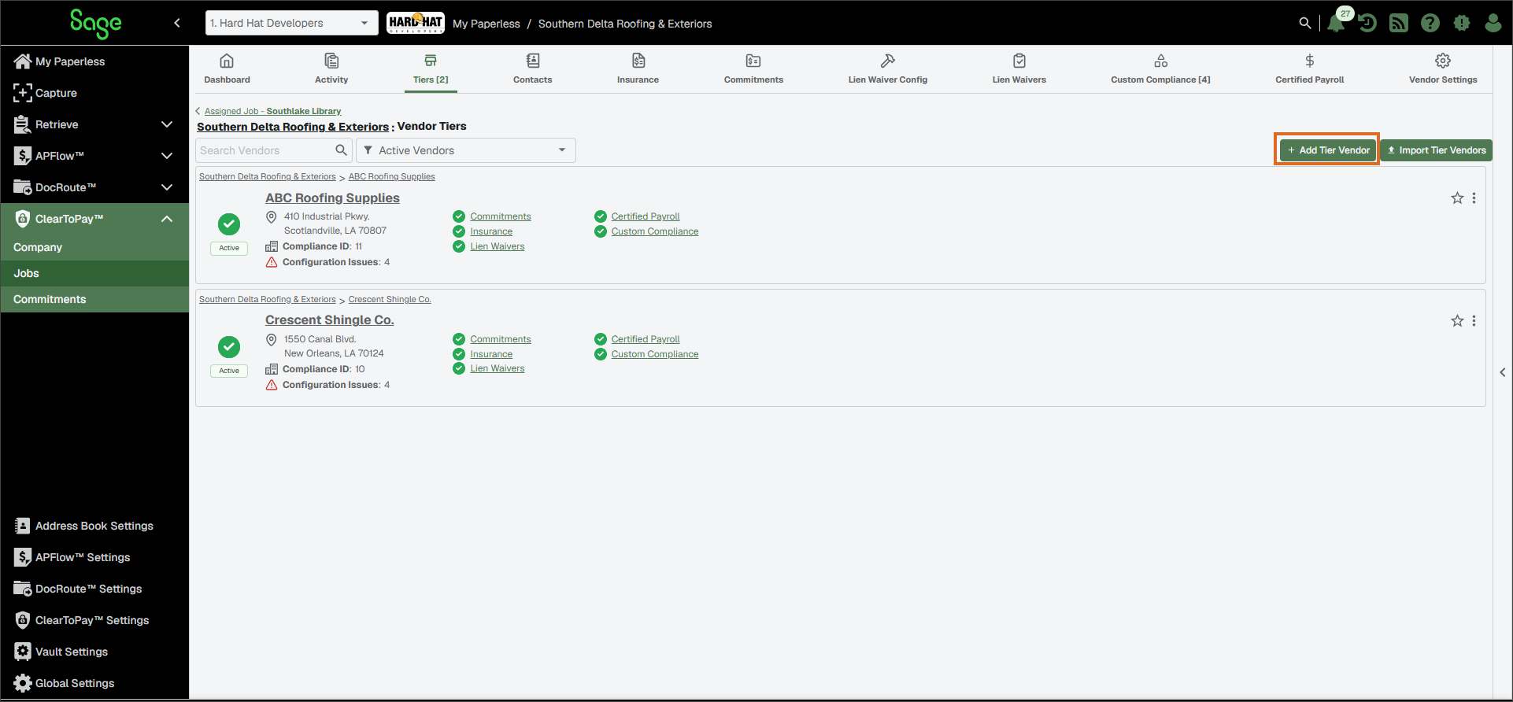Image resolution: width=1513 pixels, height=702 pixels.
Task: Open ClearToPay Settings
Action: (94, 620)
